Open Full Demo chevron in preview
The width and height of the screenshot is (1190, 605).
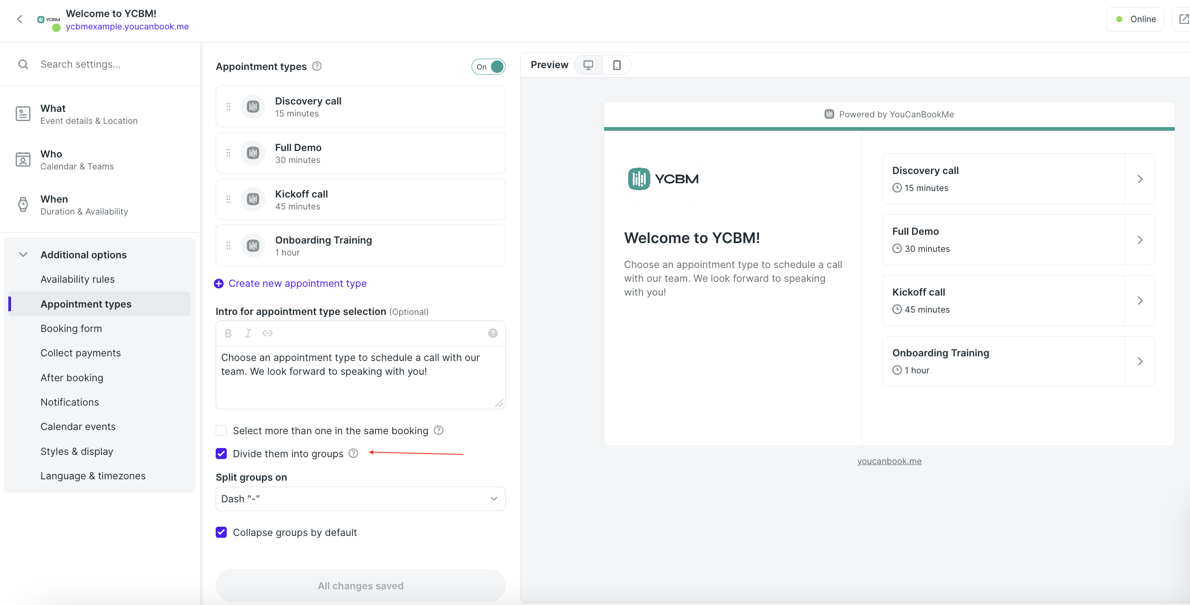1140,239
